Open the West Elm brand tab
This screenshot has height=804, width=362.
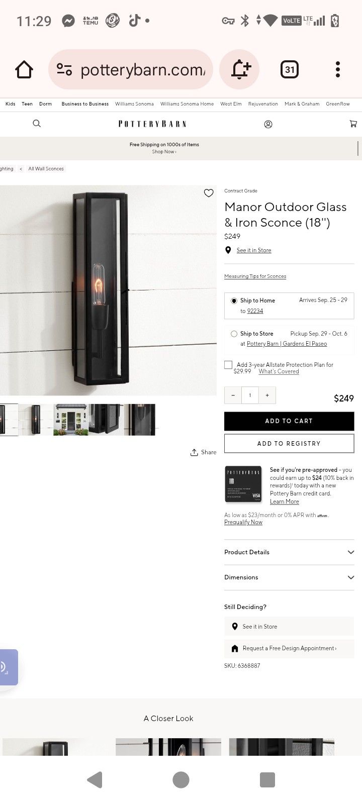[231, 104]
